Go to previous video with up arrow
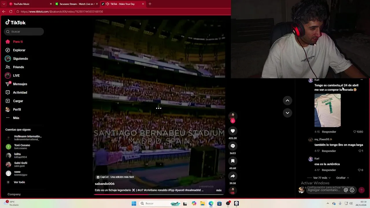Viewport: 370px width, 208px height. 287,101
